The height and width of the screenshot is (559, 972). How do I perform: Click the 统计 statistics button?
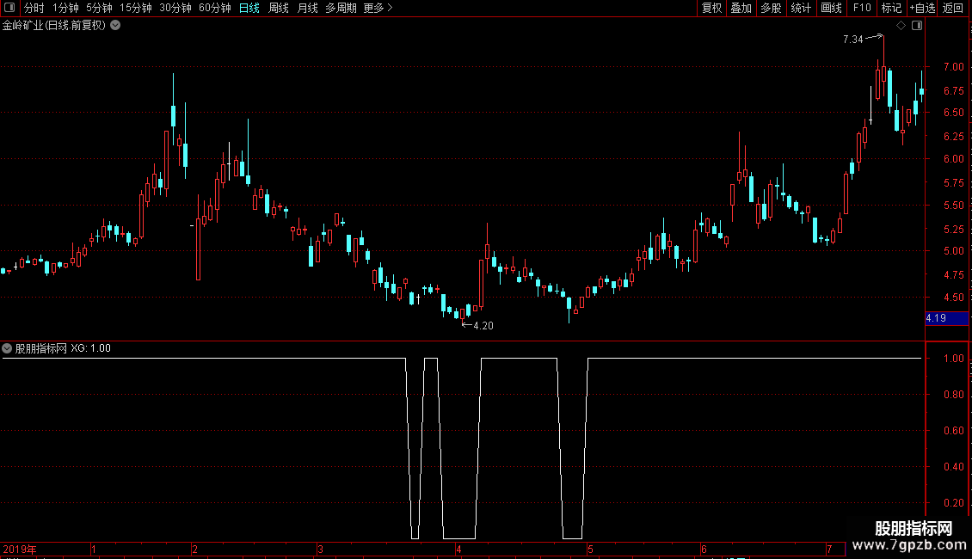[801, 8]
